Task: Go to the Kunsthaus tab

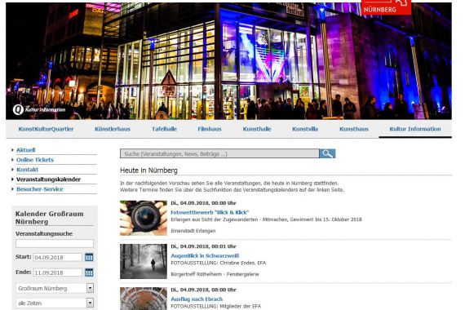Action: tap(354, 129)
